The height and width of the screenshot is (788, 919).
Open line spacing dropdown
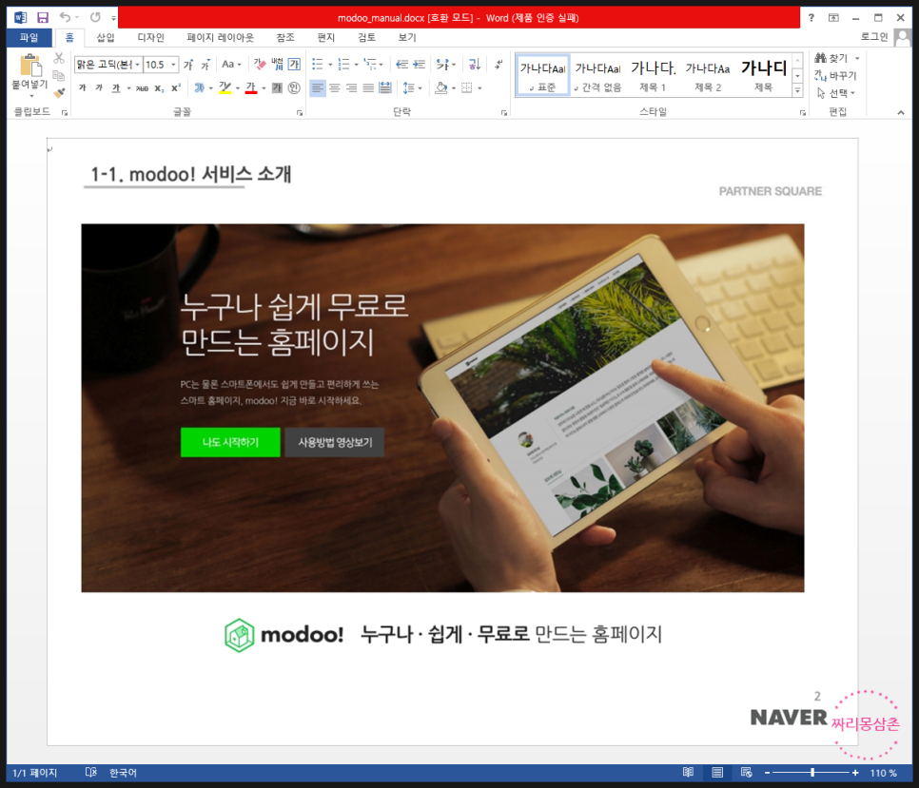point(413,87)
